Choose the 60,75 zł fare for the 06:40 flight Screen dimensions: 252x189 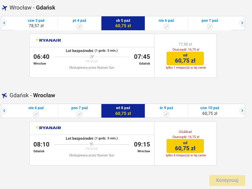pos(185,58)
